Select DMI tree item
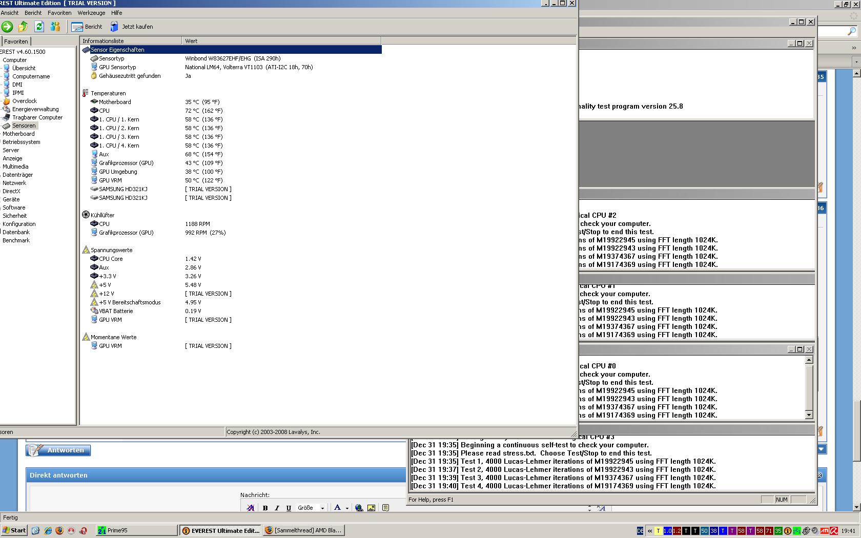861x538 pixels. pyautogui.click(x=17, y=85)
